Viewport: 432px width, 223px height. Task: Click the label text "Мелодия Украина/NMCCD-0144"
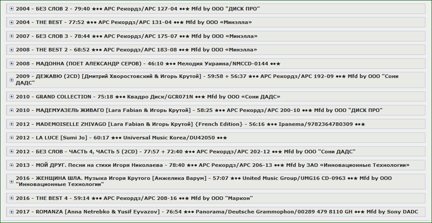click(222, 63)
